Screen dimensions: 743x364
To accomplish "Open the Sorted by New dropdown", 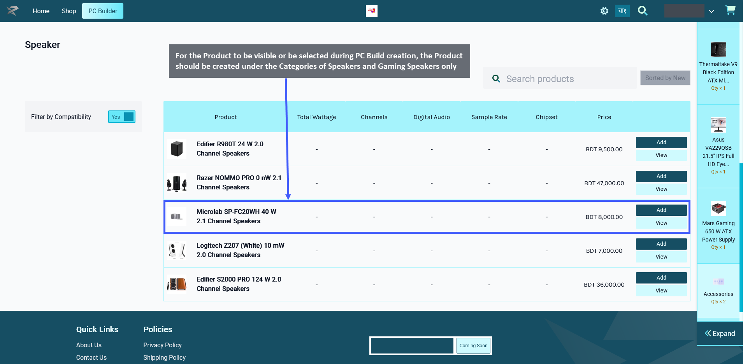I will click(x=665, y=78).
